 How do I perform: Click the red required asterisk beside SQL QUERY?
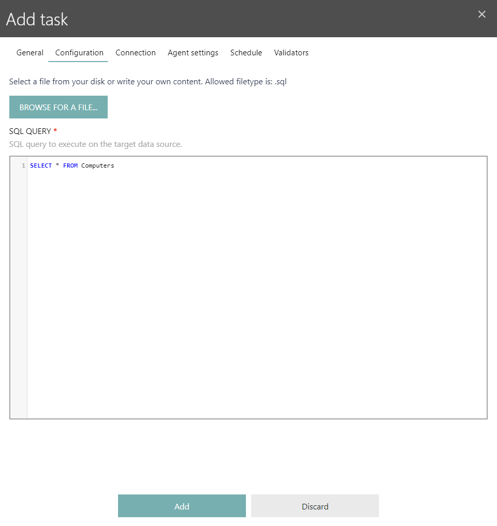(x=55, y=131)
